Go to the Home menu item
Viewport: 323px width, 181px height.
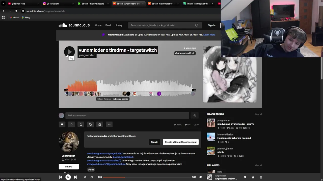coord(98,25)
